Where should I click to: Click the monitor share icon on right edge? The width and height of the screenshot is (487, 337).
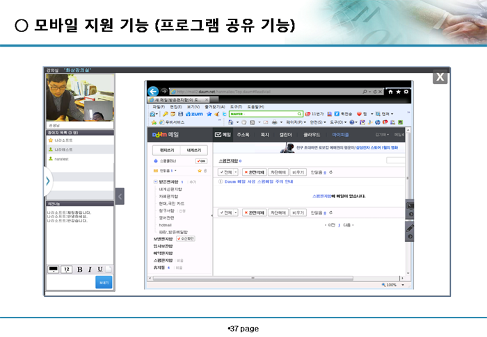(410, 206)
